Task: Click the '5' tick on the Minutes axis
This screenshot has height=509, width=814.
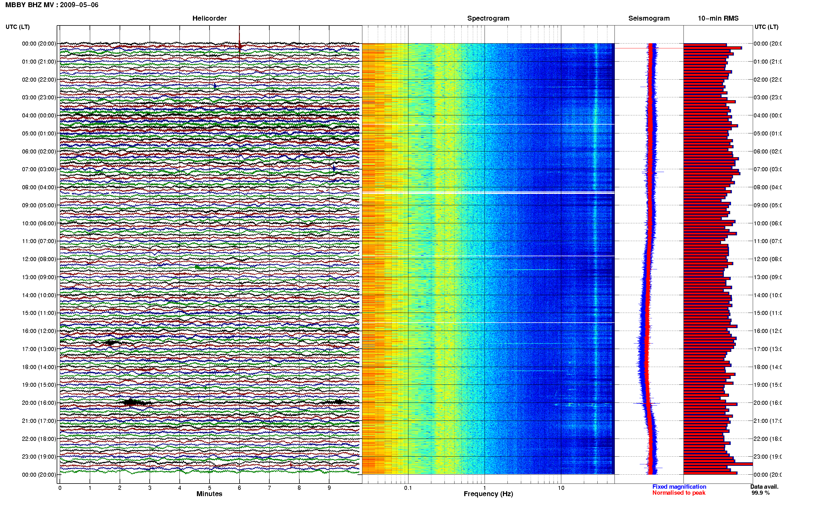Action: (210, 488)
